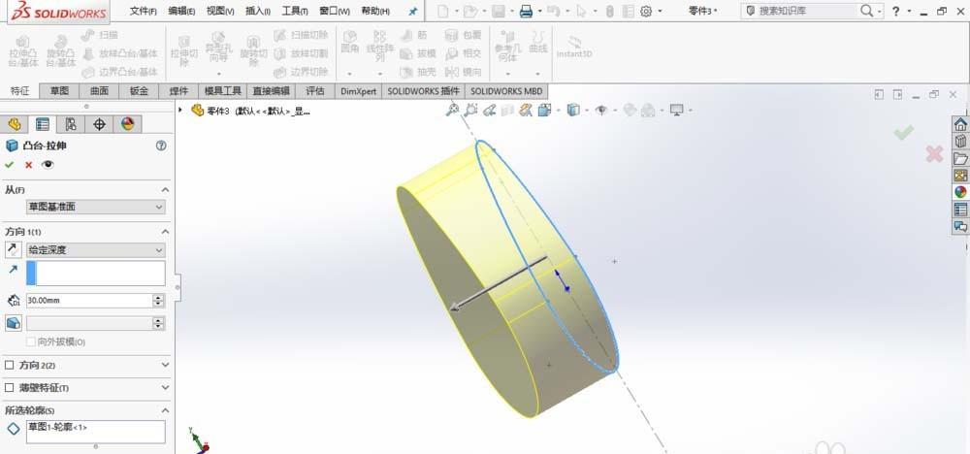This screenshot has width=970, height=454.
Task: Click the pushpin icon next to 帮助 menu
Action: [x=412, y=11]
